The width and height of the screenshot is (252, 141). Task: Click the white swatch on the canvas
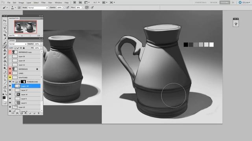(211, 45)
